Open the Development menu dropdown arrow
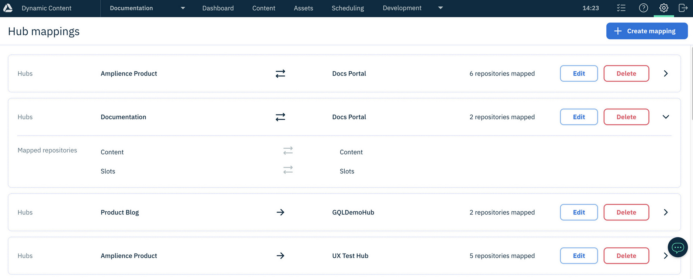Viewport: 693px width, 279px height. 440,8
